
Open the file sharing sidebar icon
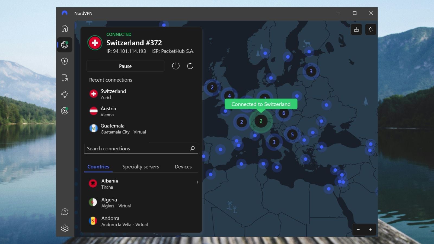(65, 78)
